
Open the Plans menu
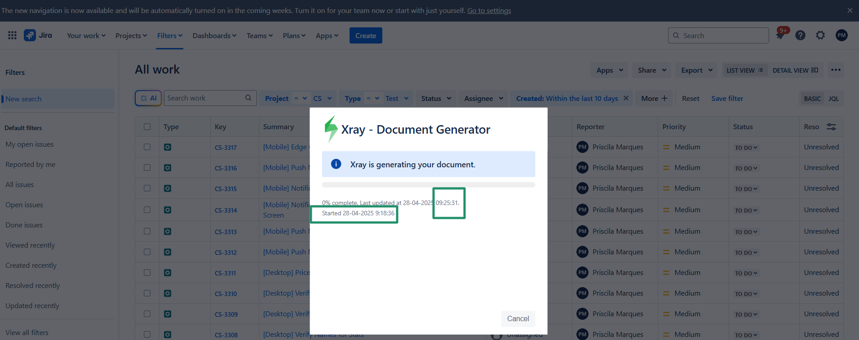coord(294,35)
